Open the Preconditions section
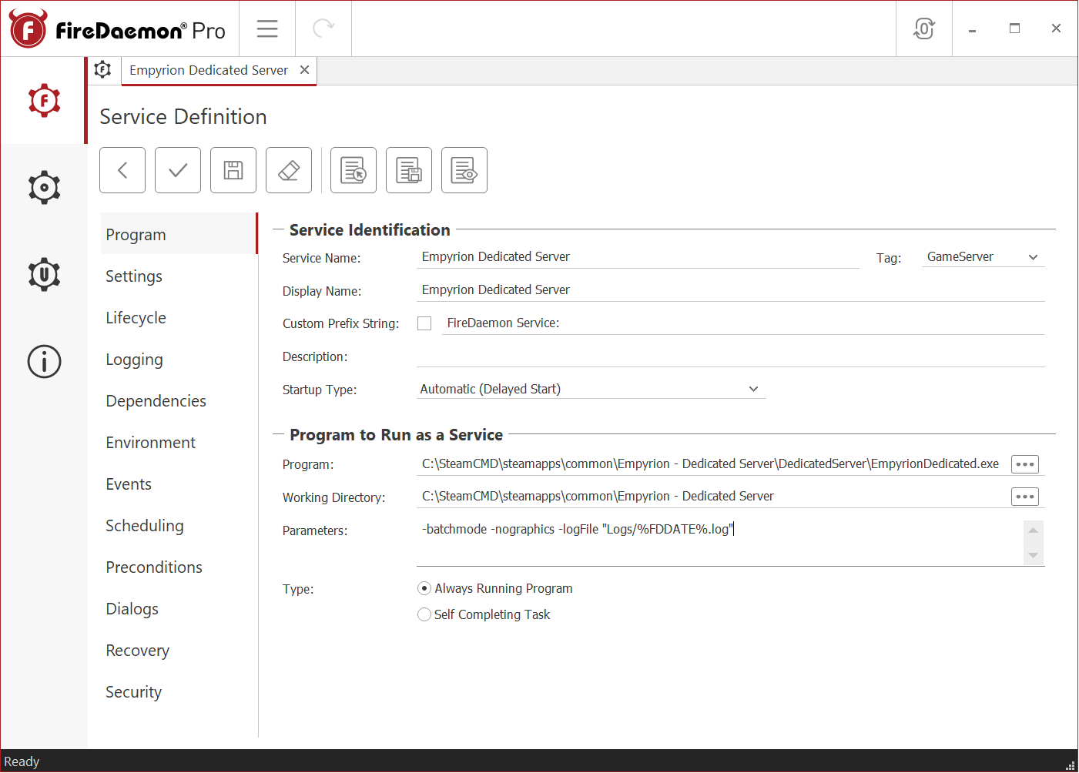 [x=179, y=567]
